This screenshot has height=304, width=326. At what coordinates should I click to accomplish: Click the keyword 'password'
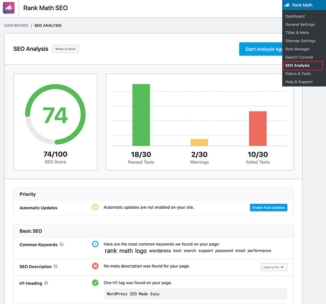point(224,250)
